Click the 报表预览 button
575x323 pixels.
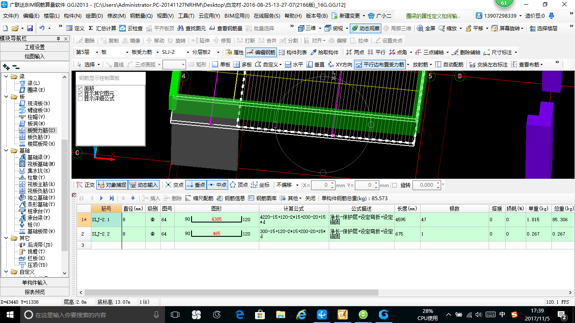point(35,292)
